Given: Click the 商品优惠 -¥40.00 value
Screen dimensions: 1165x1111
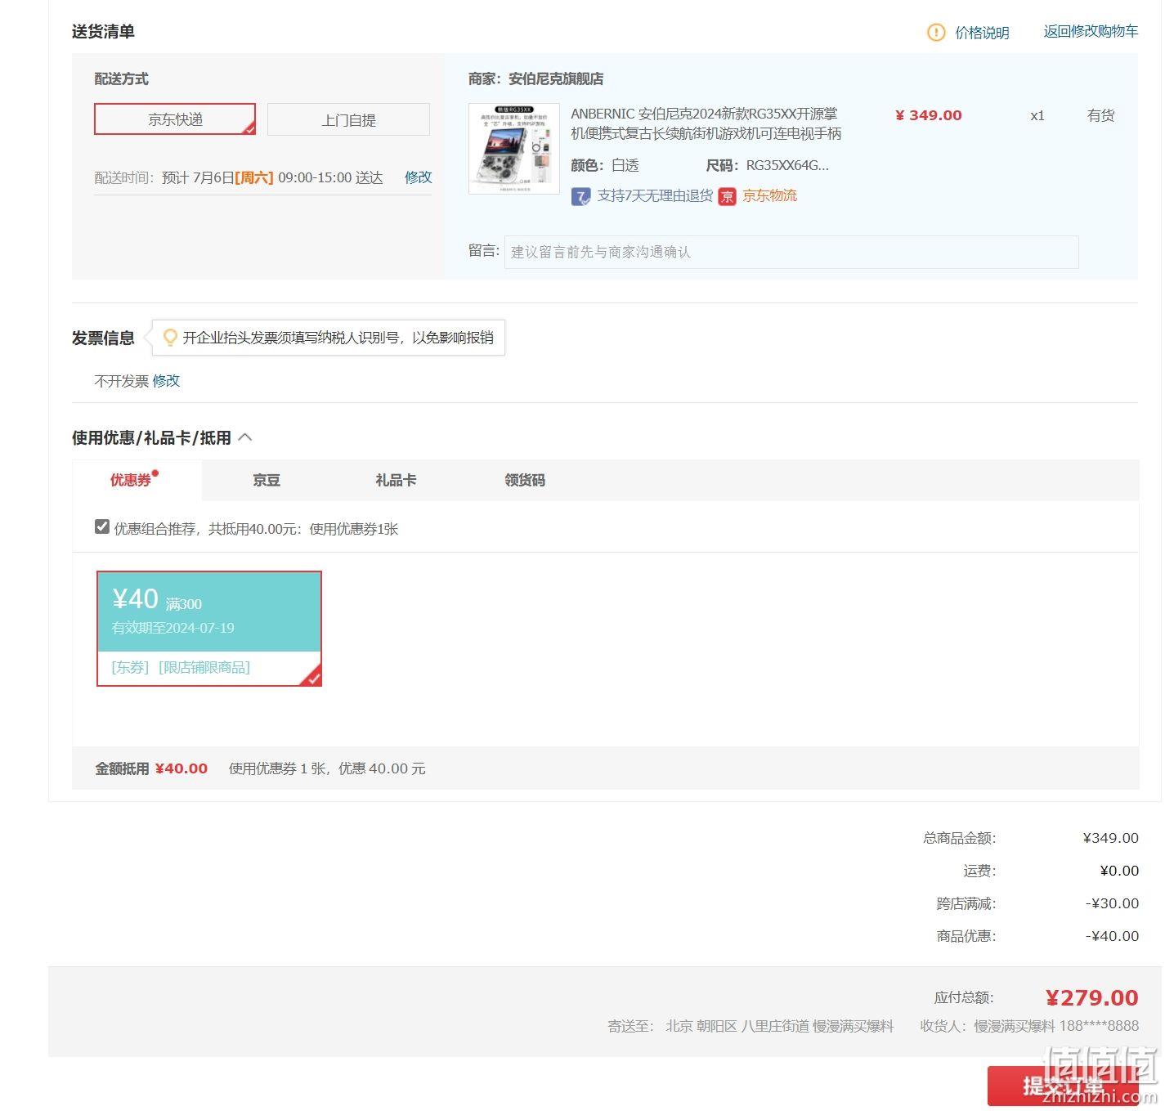Looking at the screenshot, I should [1112, 936].
